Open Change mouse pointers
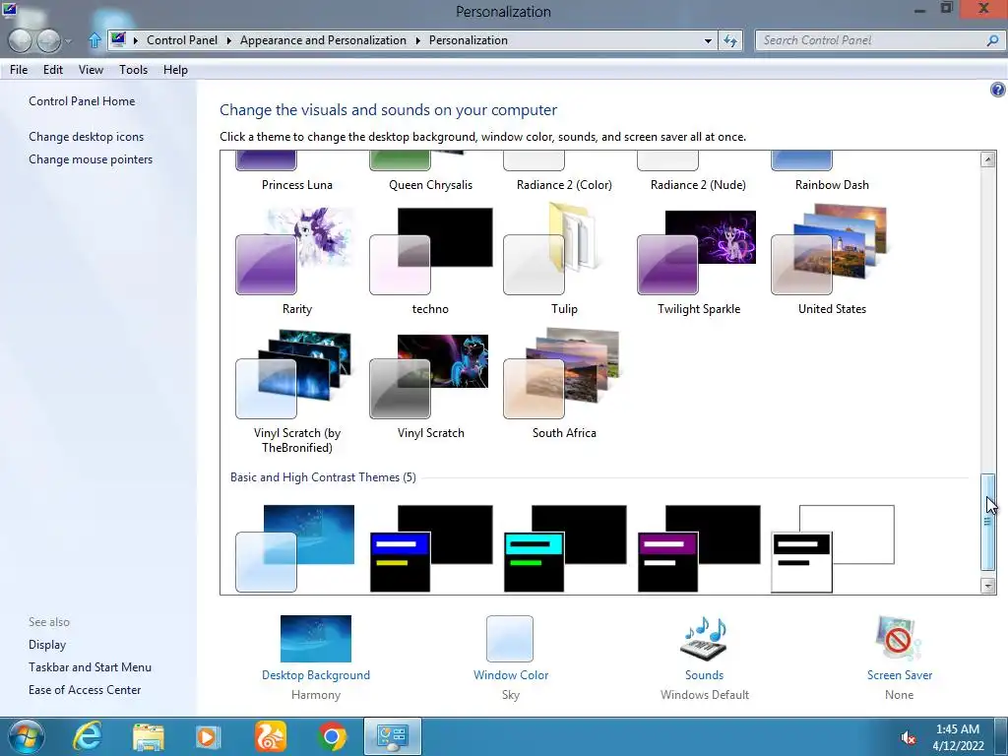 pyautogui.click(x=91, y=158)
